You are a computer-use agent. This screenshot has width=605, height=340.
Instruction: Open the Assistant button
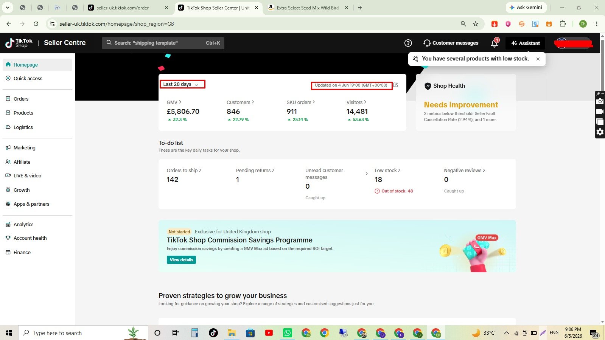click(x=525, y=43)
